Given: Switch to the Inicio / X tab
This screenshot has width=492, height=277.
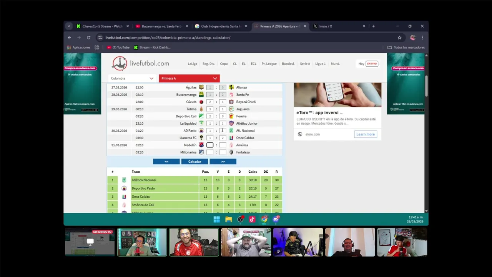Looking at the screenshot, I should pyautogui.click(x=338, y=26).
